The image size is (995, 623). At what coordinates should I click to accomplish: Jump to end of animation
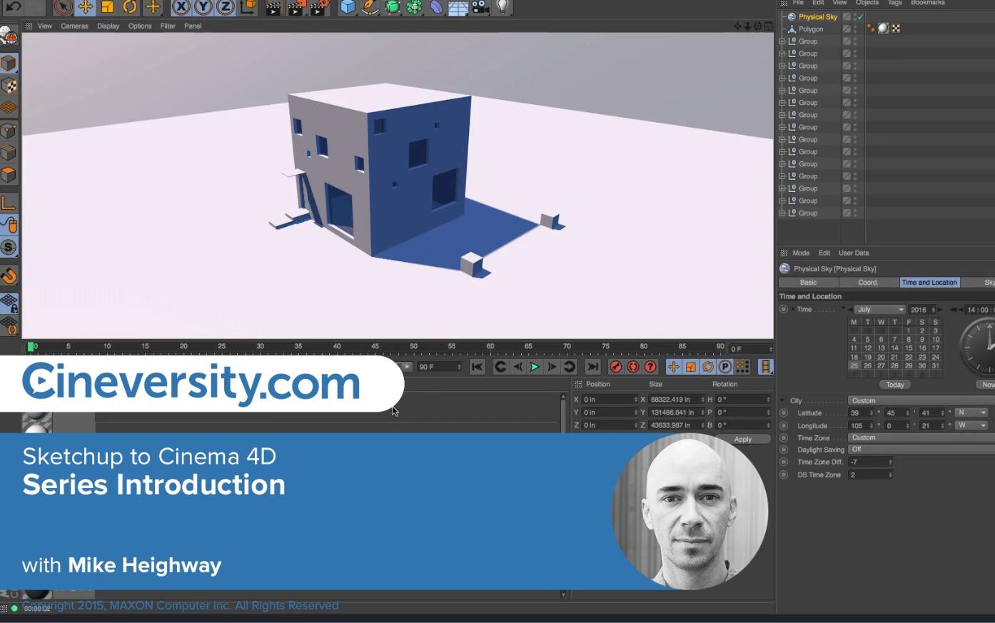(x=592, y=367)
